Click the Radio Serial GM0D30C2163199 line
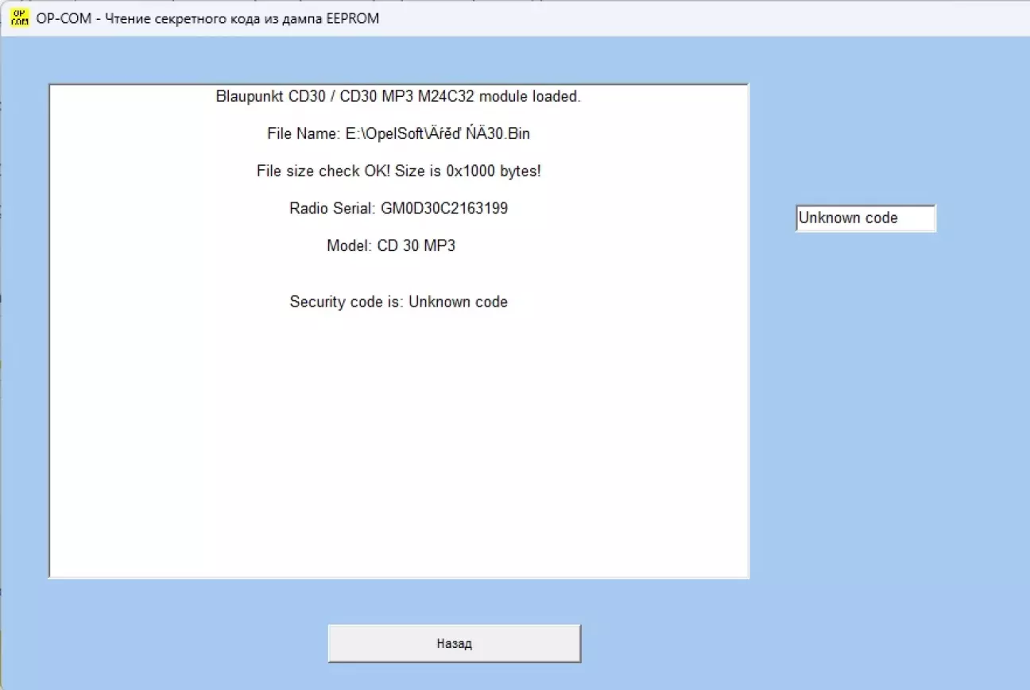This screenshot has width=1030, height=690. click(x=399, y=209)
